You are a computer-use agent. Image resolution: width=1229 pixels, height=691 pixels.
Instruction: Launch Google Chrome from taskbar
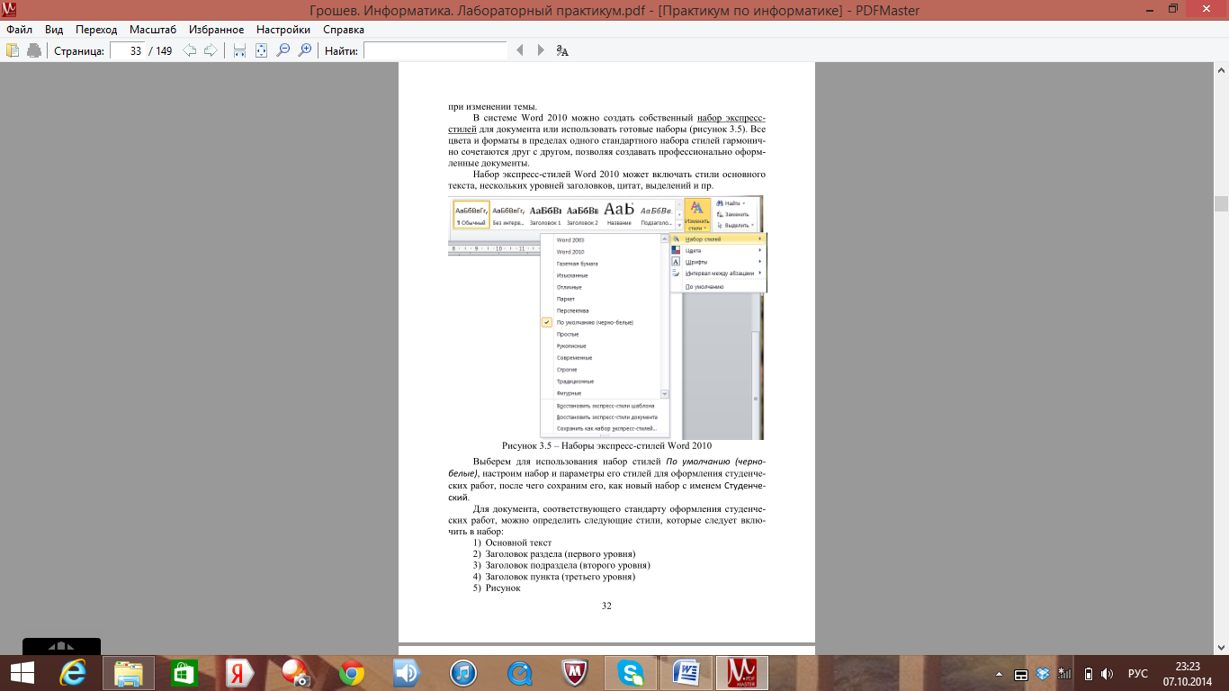click(351, 673)
